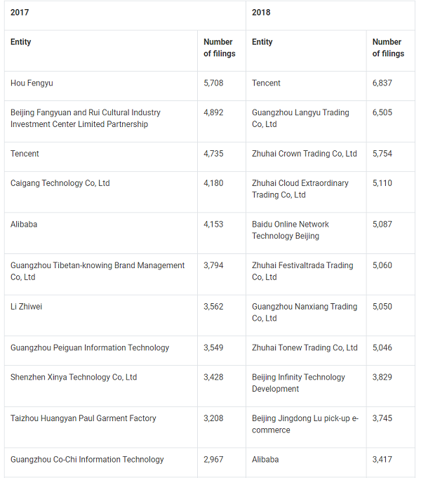Image resolution: width=421 pixels, height=478 pixels.
Task: Select Zhuhai Crown Trading Co, Ltd
Action: 305,154
